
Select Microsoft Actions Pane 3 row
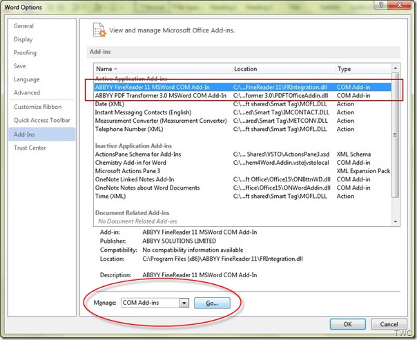(242, 171)
